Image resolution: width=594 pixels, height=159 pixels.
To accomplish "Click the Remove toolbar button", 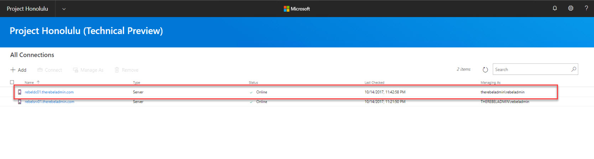I will tap(126, 70).
